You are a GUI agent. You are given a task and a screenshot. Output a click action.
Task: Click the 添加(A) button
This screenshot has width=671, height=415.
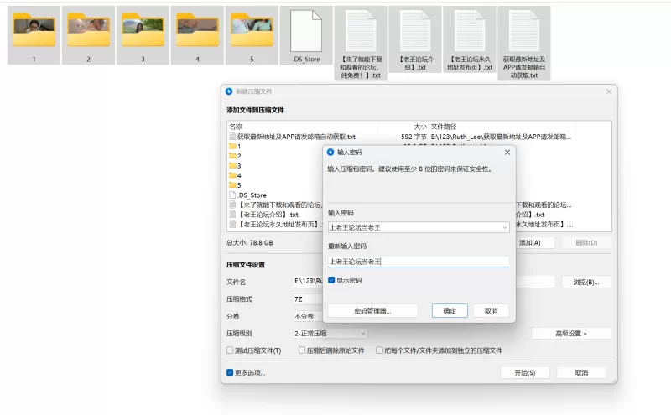(535, 243)
